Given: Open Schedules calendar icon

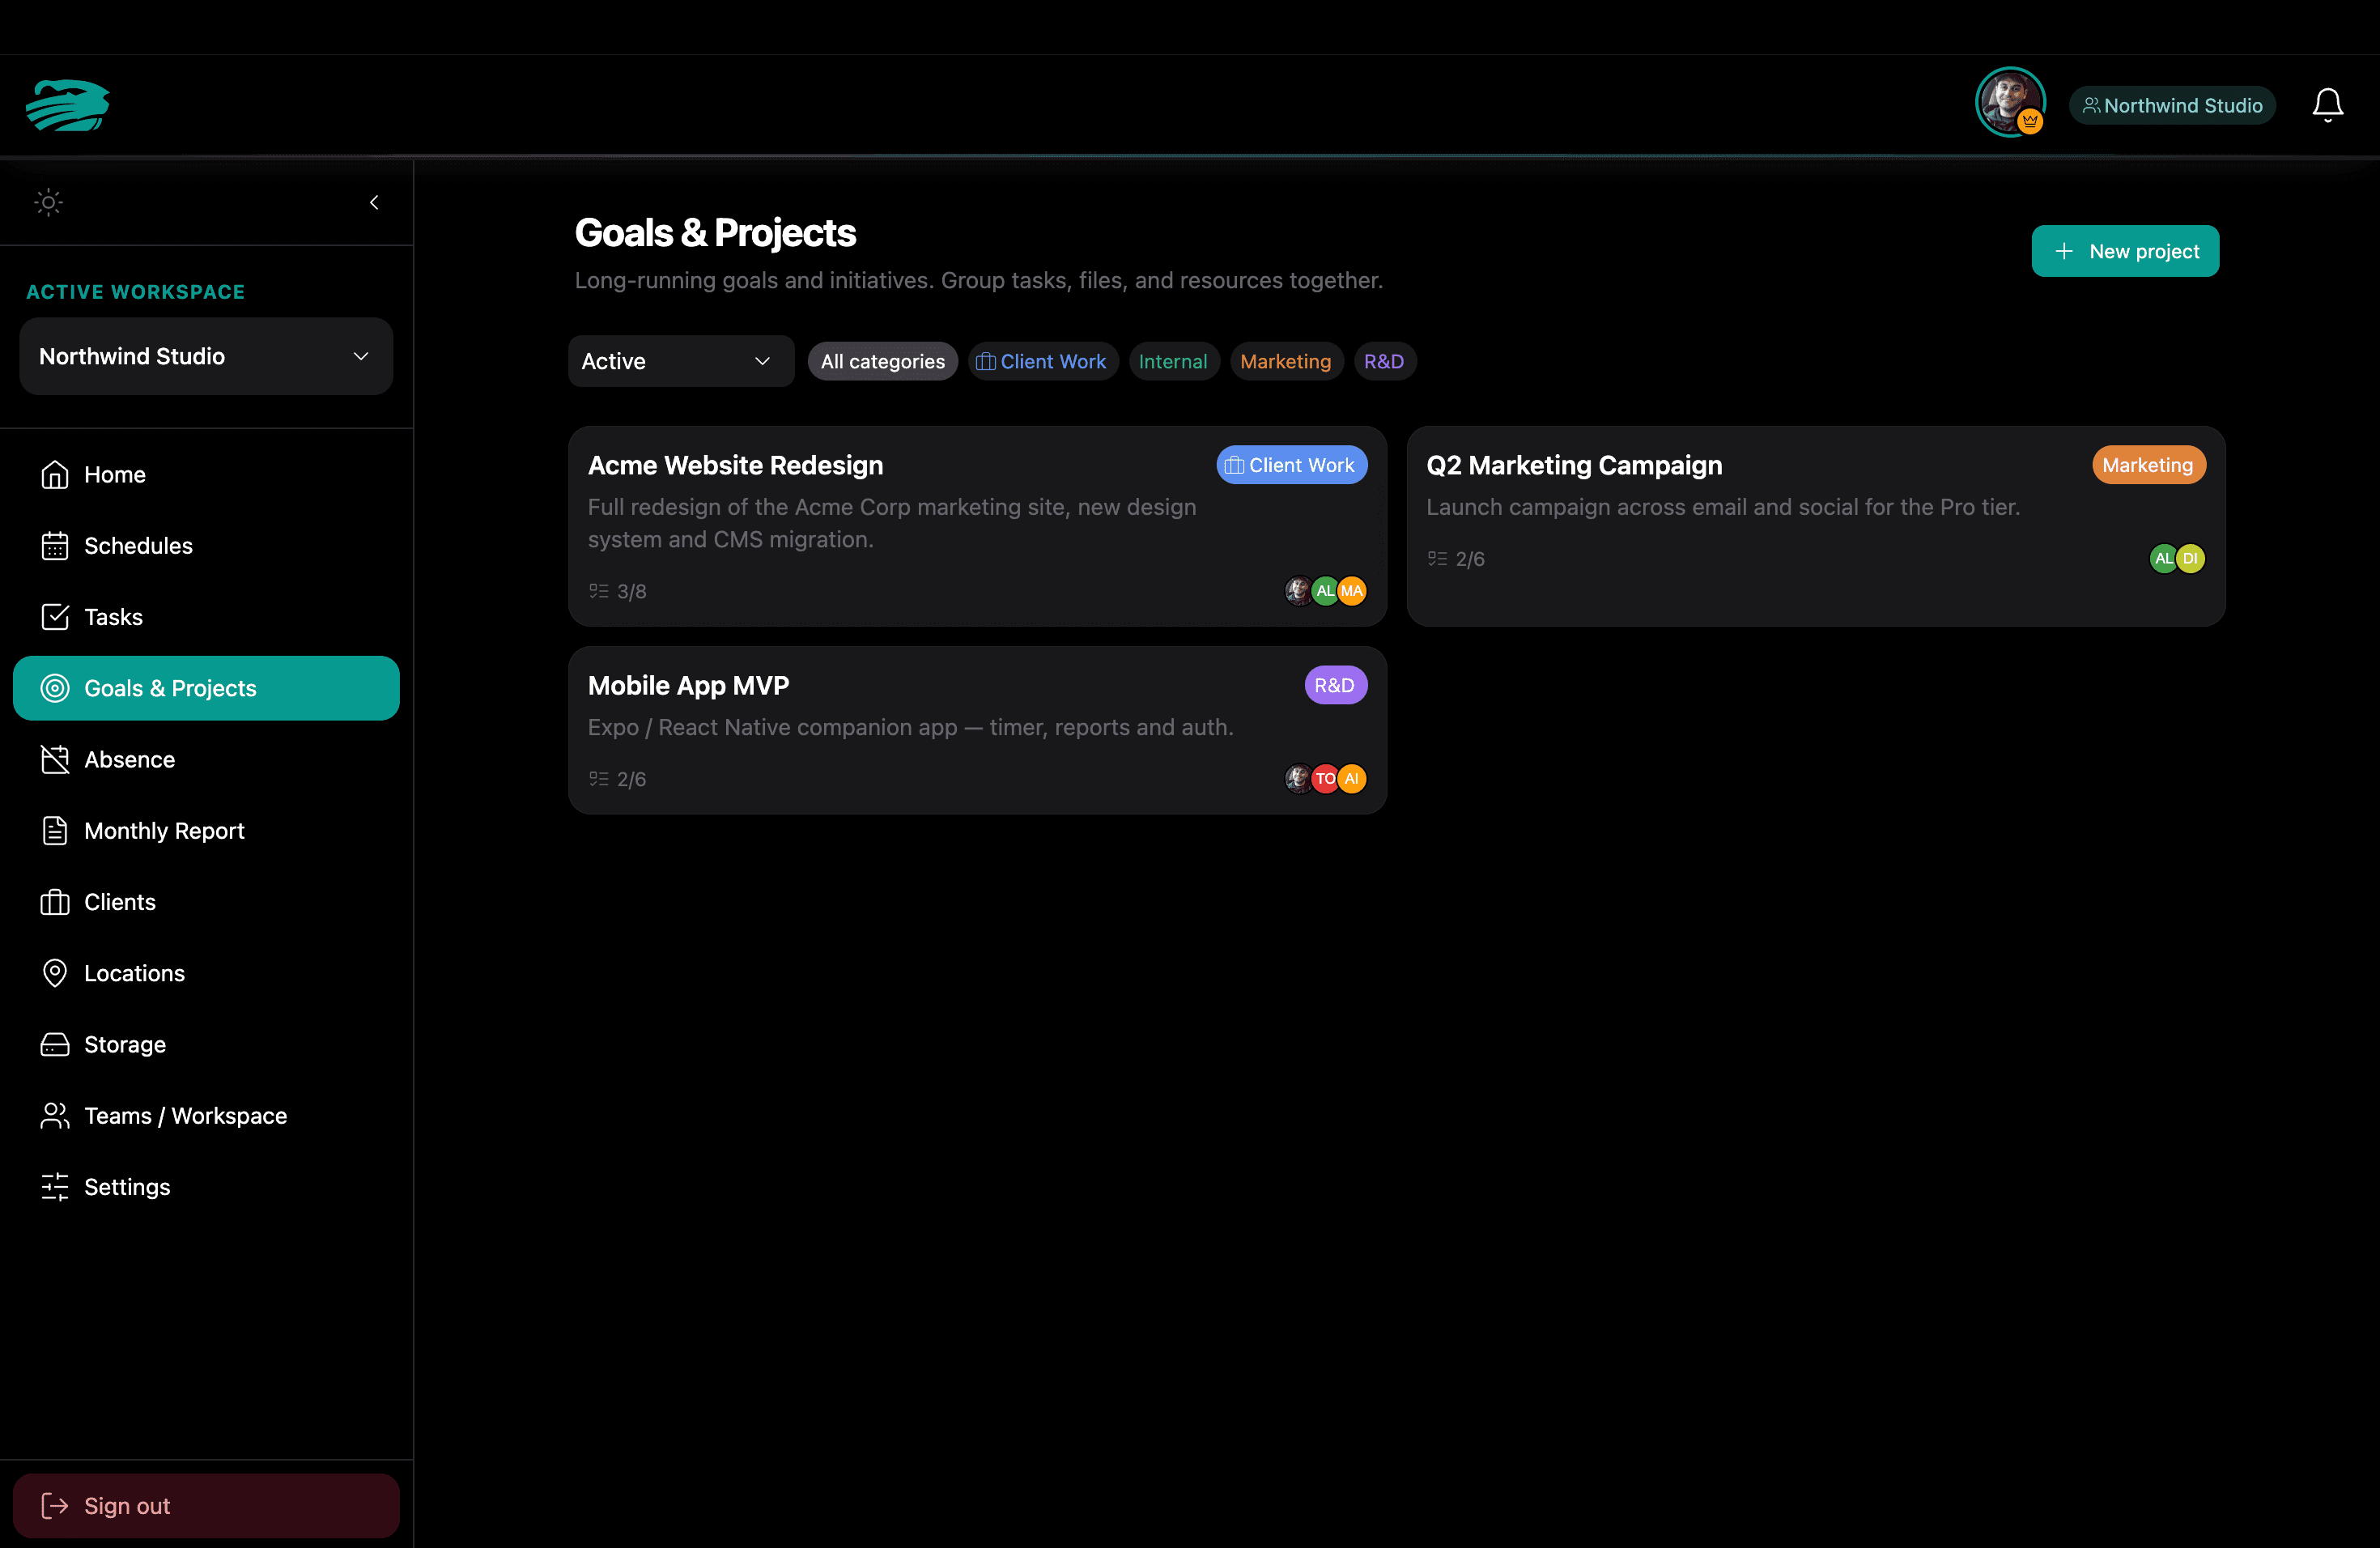Looking at the screenshot, I should [x=55, y=546].
